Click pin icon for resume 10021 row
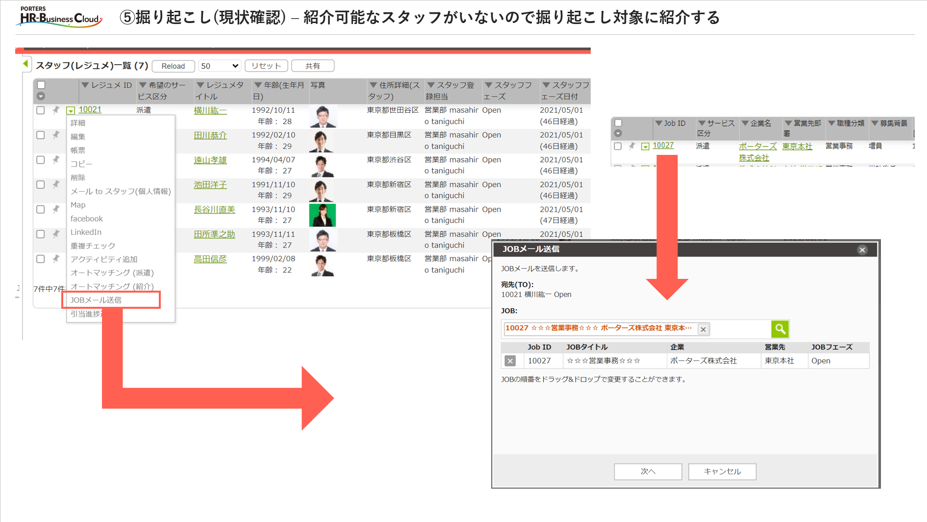The width and height of the screenshot is (927, 522). pyautogui.click(x=56, y=110)
